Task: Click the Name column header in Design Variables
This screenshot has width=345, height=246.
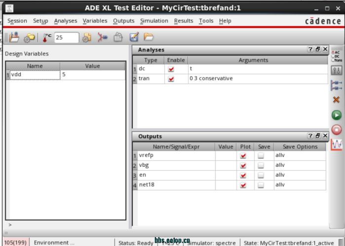Action: (35, 66)
